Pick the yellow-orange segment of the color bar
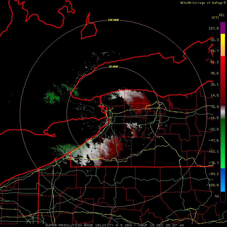This screenshot has width=227, height=227. [223, 45]
